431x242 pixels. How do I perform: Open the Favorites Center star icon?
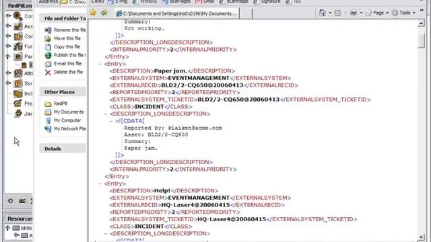[93, 13]
